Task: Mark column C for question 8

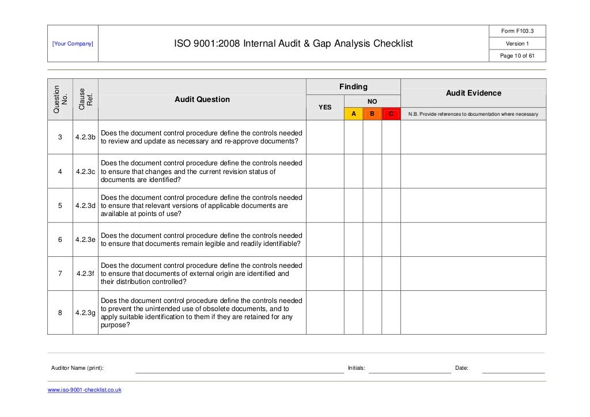Action: pos(391,313)
